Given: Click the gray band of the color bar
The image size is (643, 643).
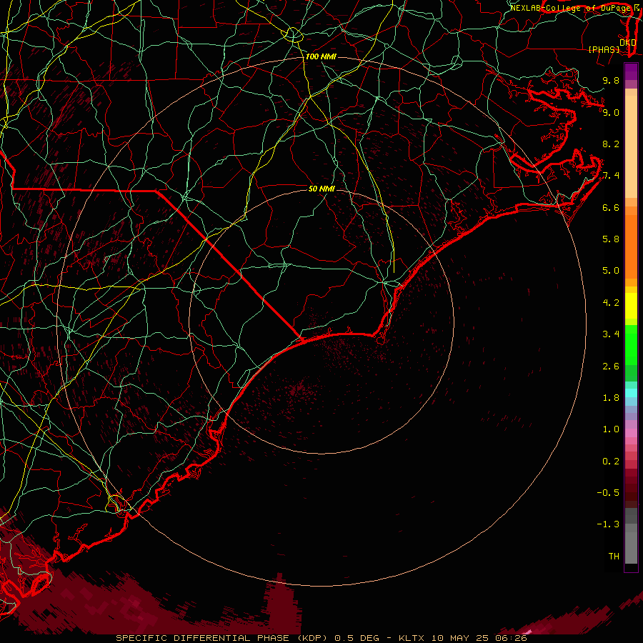Looking at the screenshot, I should coord(631,535).
